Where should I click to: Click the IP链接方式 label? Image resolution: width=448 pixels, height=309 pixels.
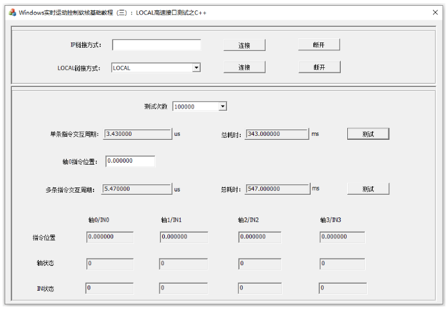pos(86,45)
